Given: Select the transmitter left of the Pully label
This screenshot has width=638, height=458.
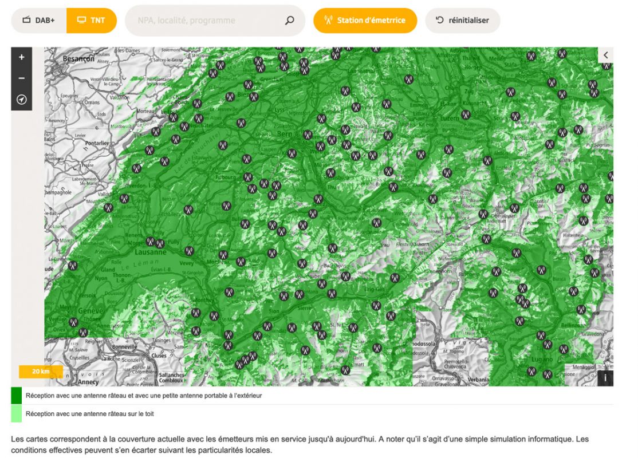Looking at the screenshot, I should click(160, 244).
